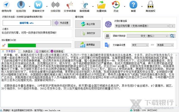Click inside the transcribed text area
This screenshot has height=112, width=179.
[88, 80]
